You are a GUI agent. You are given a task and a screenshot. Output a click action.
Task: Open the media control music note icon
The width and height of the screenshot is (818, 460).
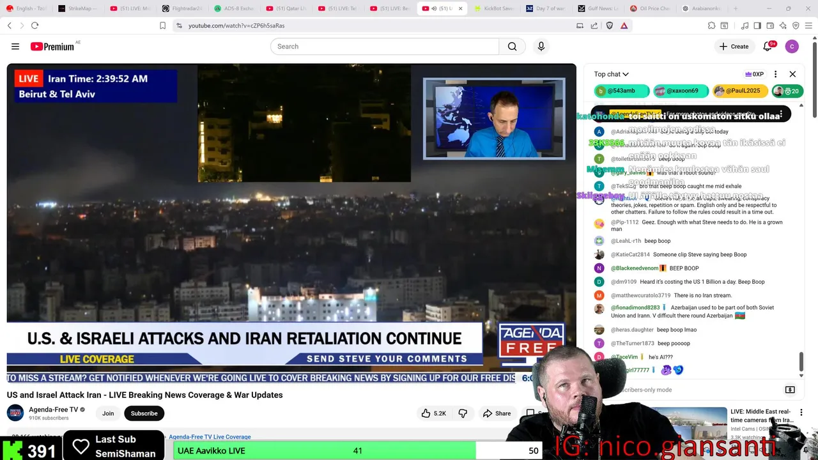745,26
